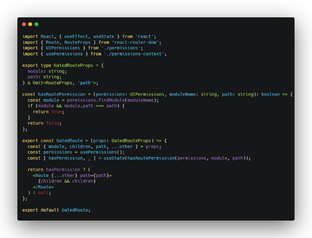The image size is (312, 238).
Task: Click the moduleName: string parameter
Action: 193,94
